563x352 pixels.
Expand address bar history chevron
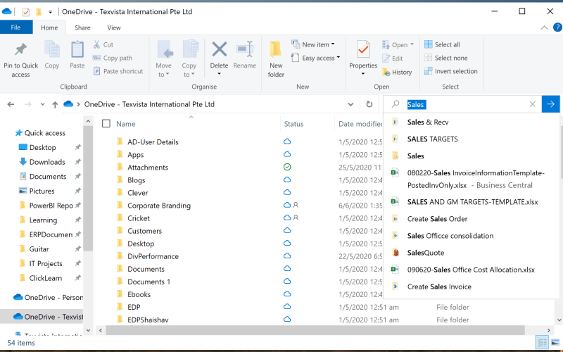coord(350,104)
